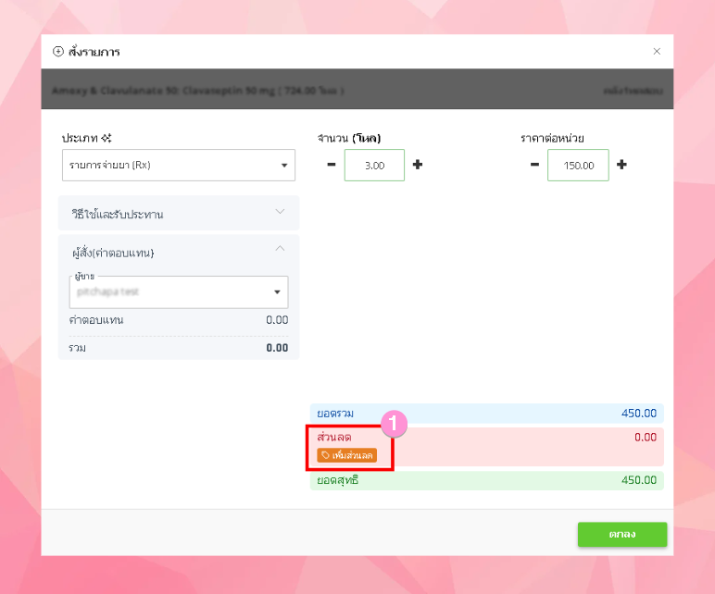Click the ยอดสุทธิ net total 450.00

pyautogui.click(x=639, y=480)
